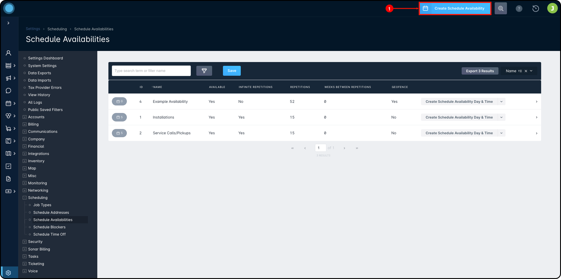The height and width of the screenshot is (279, 561).
Task: Open the Name sort dropdown chevron
Action: 531,71
